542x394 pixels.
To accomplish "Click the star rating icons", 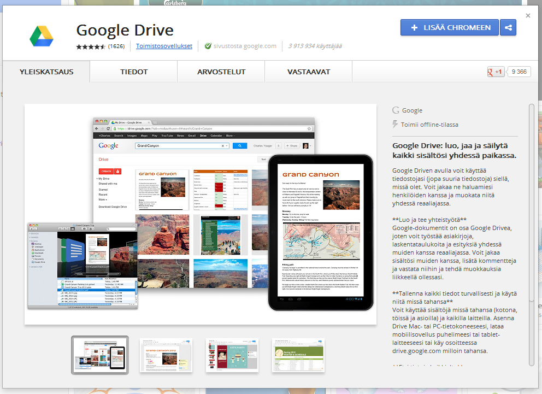I will point(91,46).
